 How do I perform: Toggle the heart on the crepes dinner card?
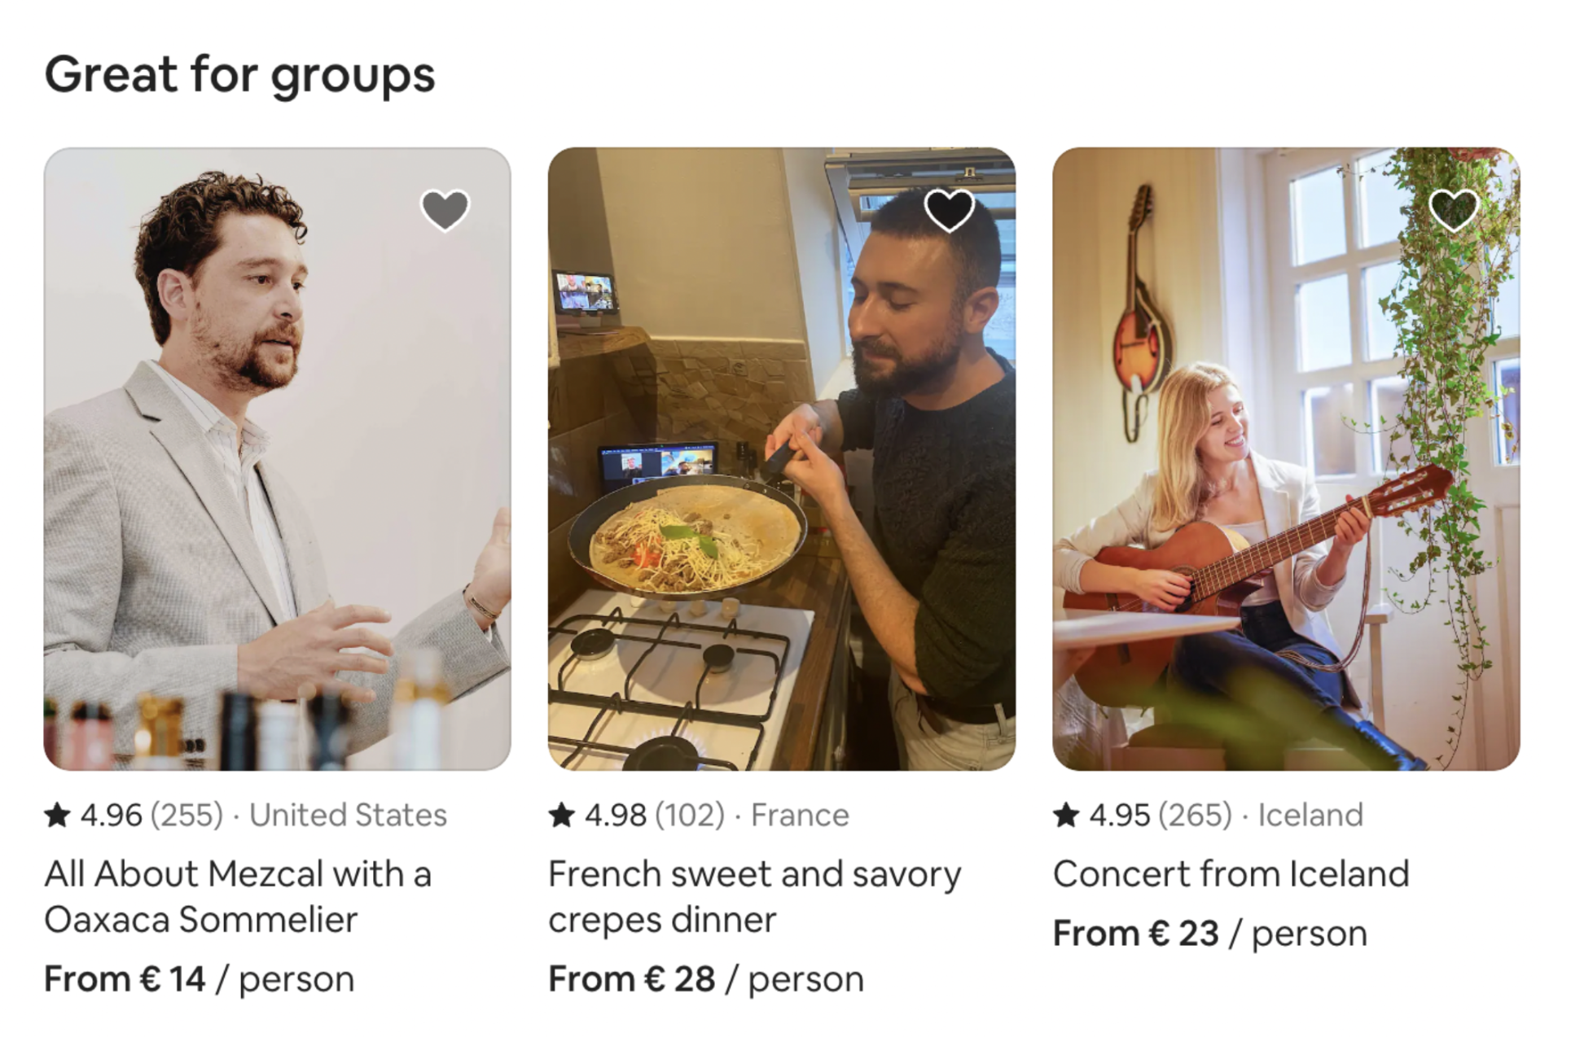pyautogui.click(x=949, y=210)
